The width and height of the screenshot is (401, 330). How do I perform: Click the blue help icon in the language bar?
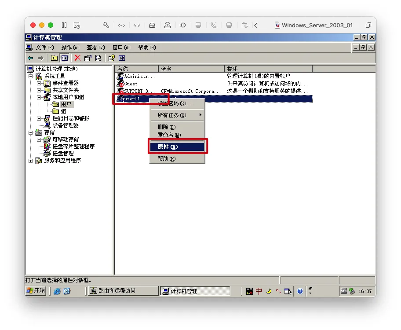300,291
